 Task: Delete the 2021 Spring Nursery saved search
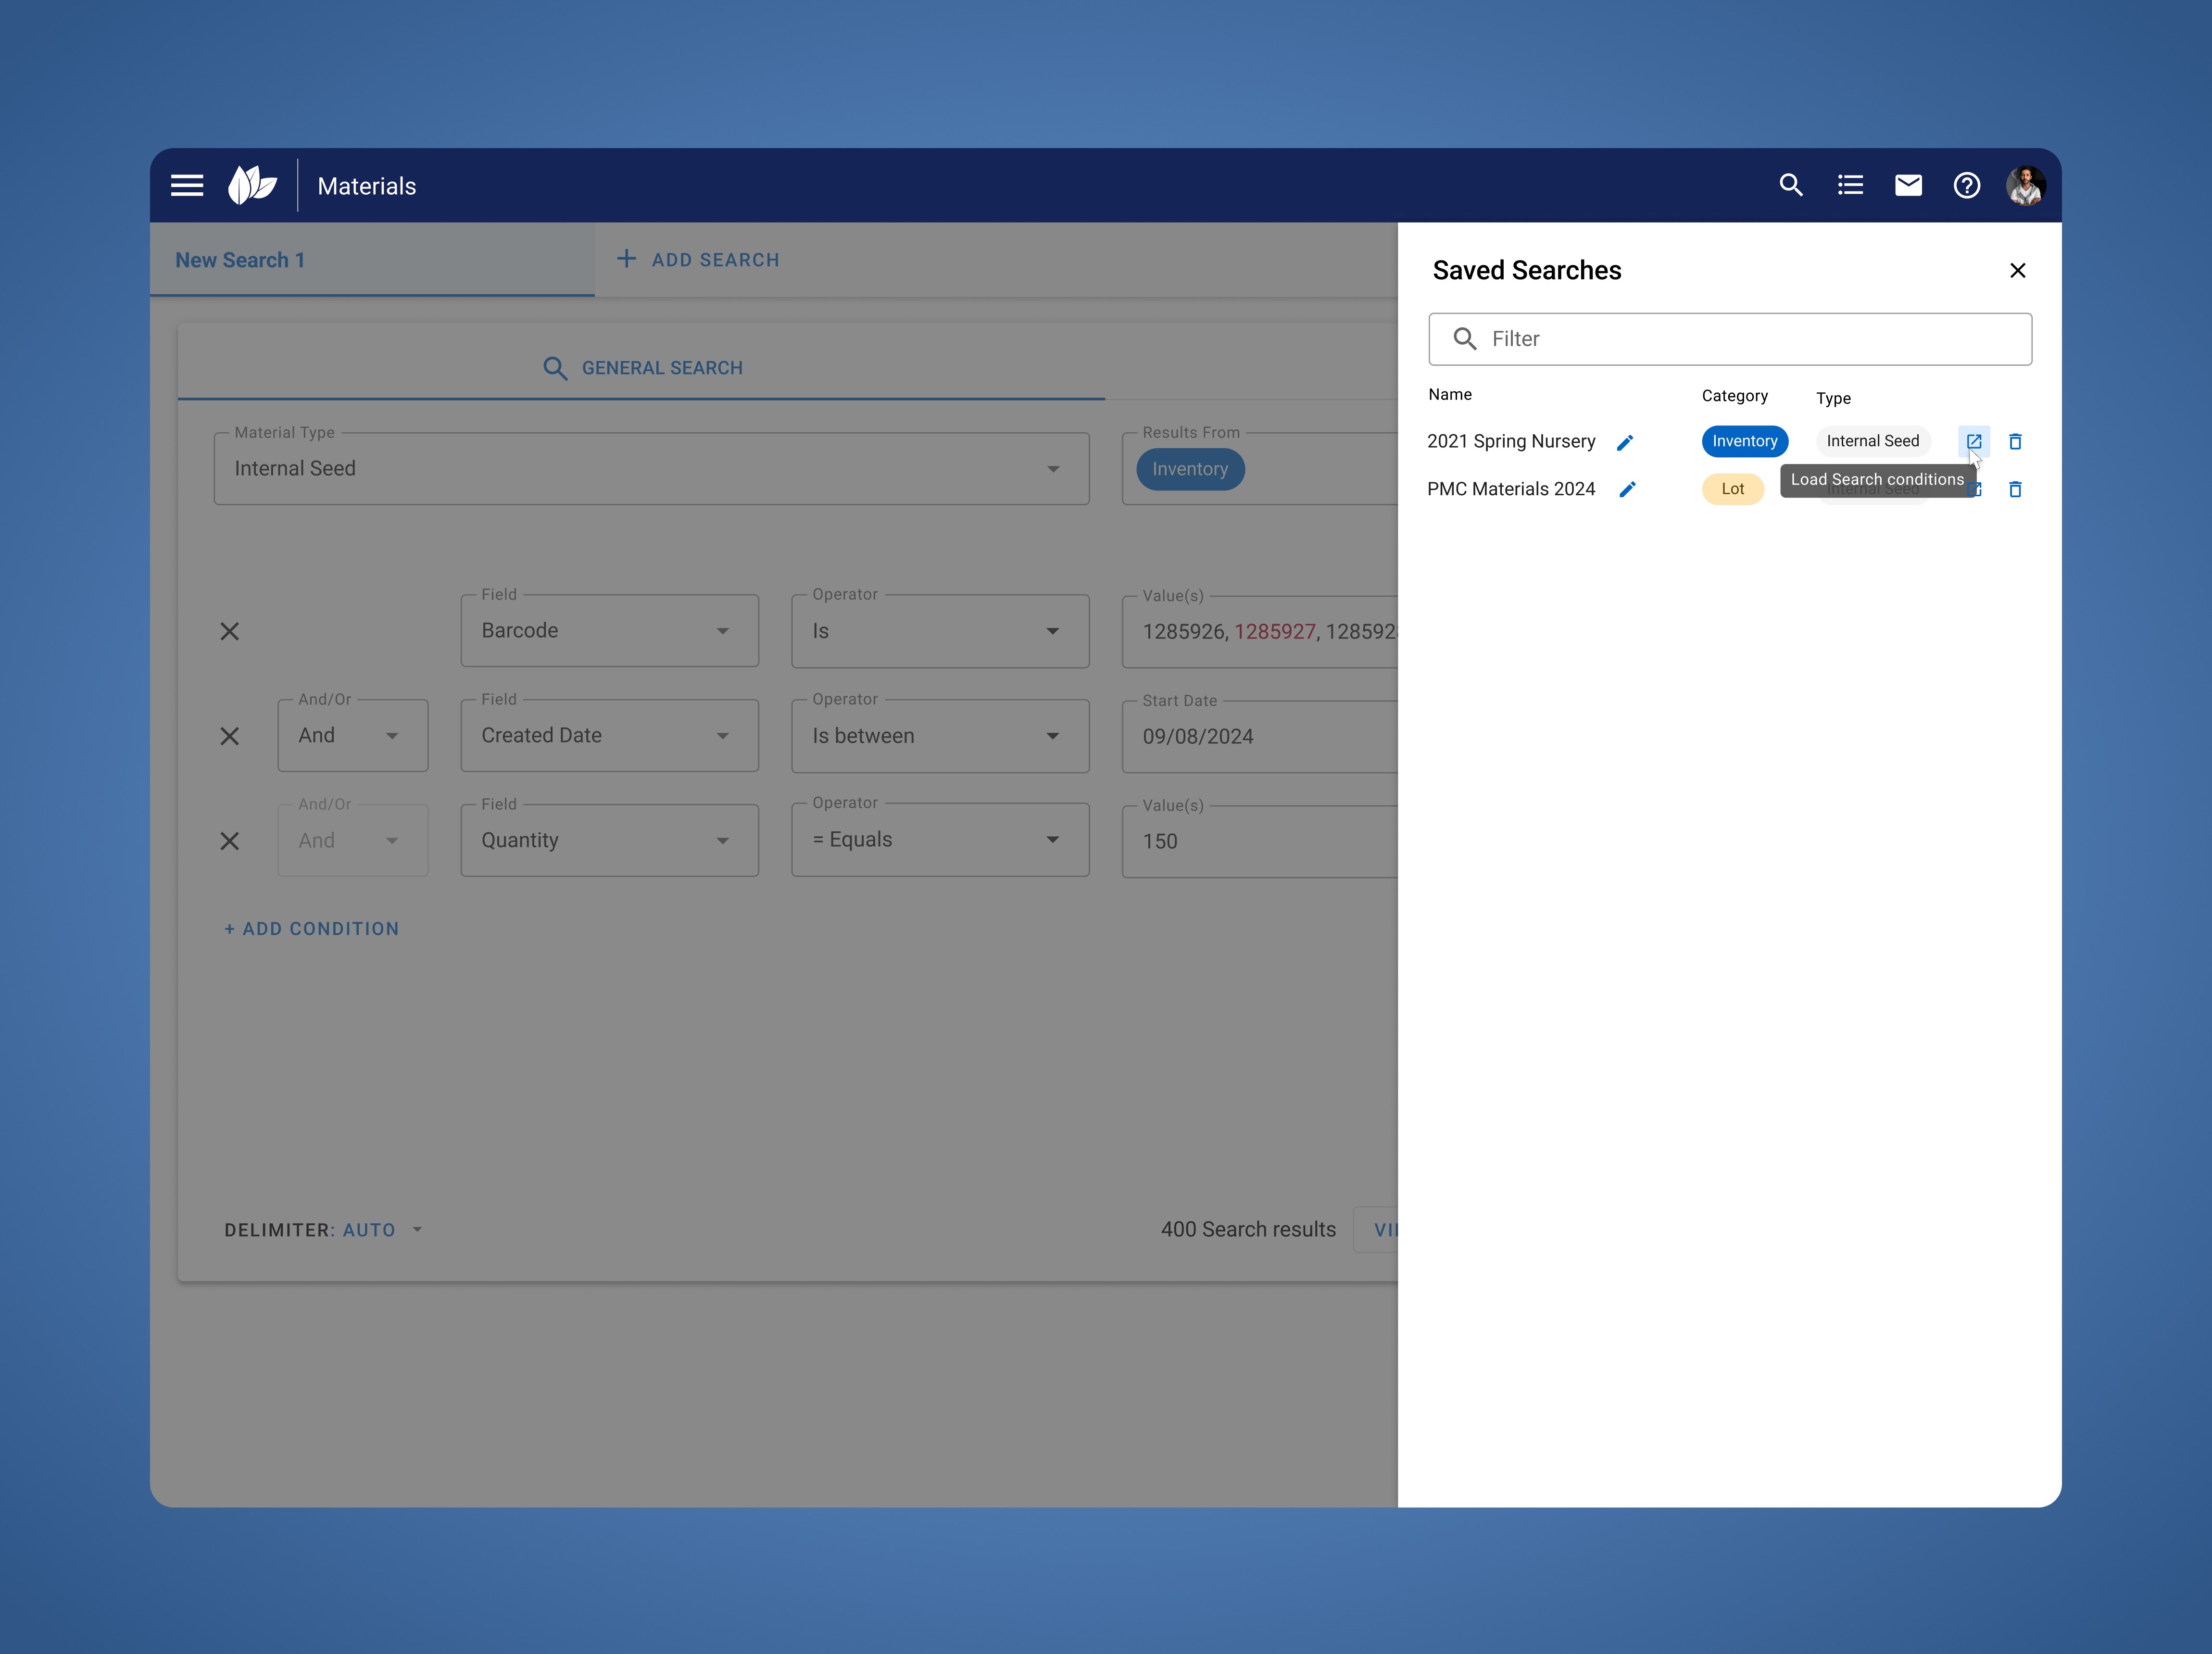pyautogui.click(x=2015, y=441)
